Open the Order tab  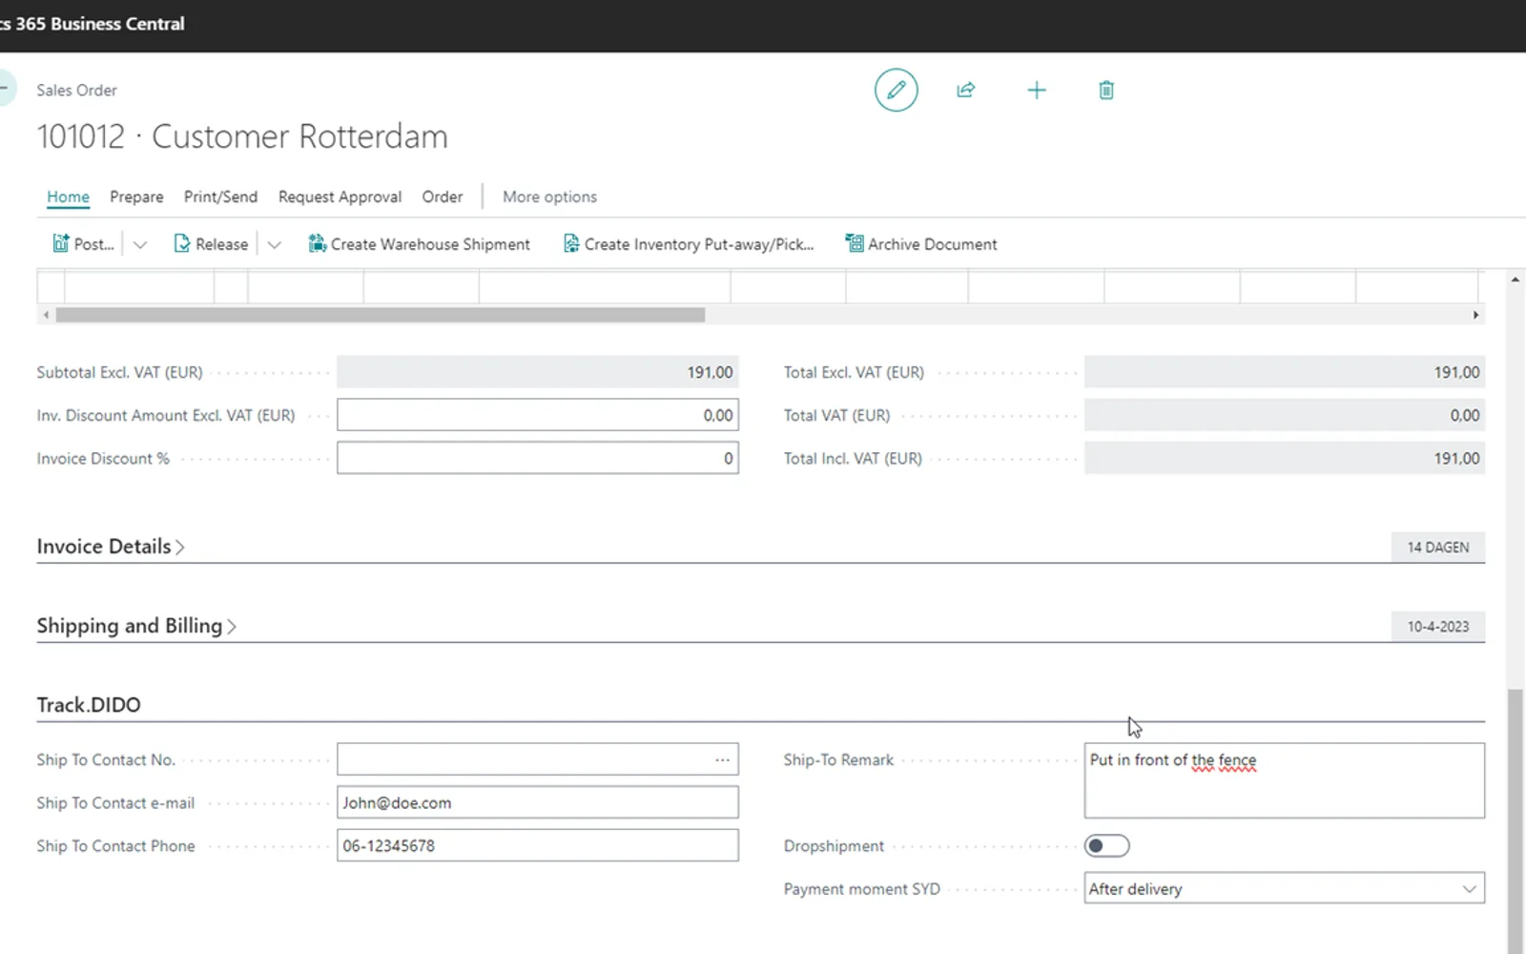point(443,197)
